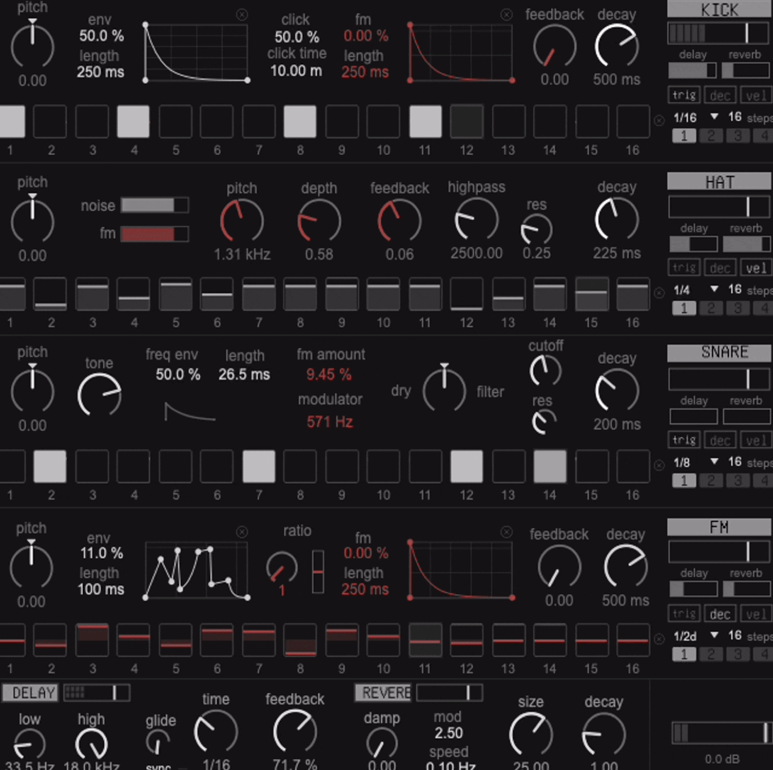
Task: Clear the hat sequence with the circle-x icon
Action: point(659,293)
